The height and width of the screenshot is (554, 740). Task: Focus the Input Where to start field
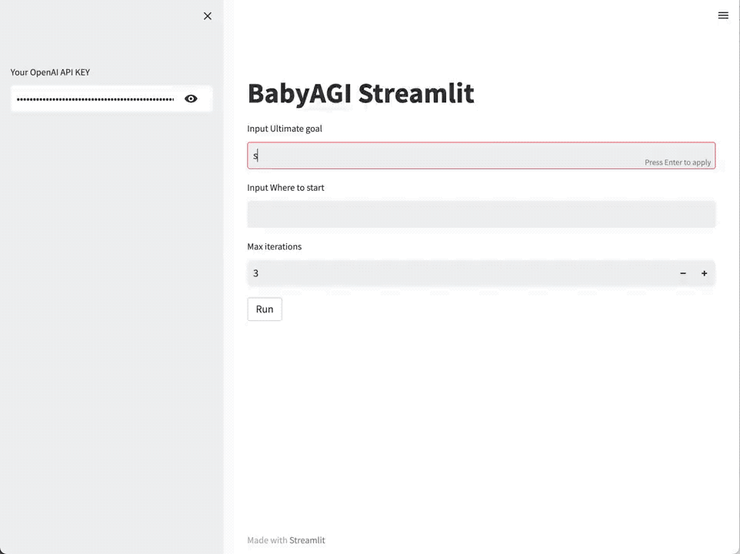pos(481,214)
